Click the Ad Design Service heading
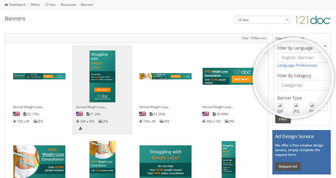This screenshot has width=336, height=178. (294, 136)
